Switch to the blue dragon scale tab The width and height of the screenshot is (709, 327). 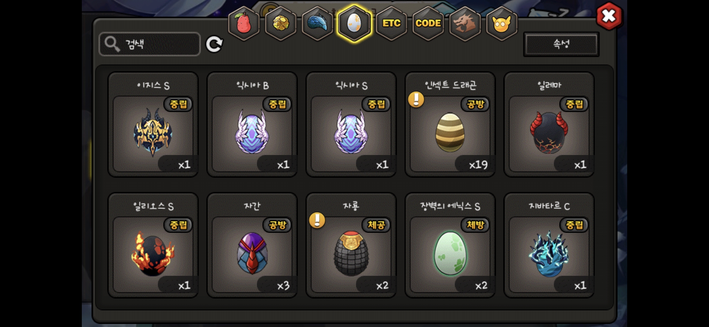(x=318, y=24)
